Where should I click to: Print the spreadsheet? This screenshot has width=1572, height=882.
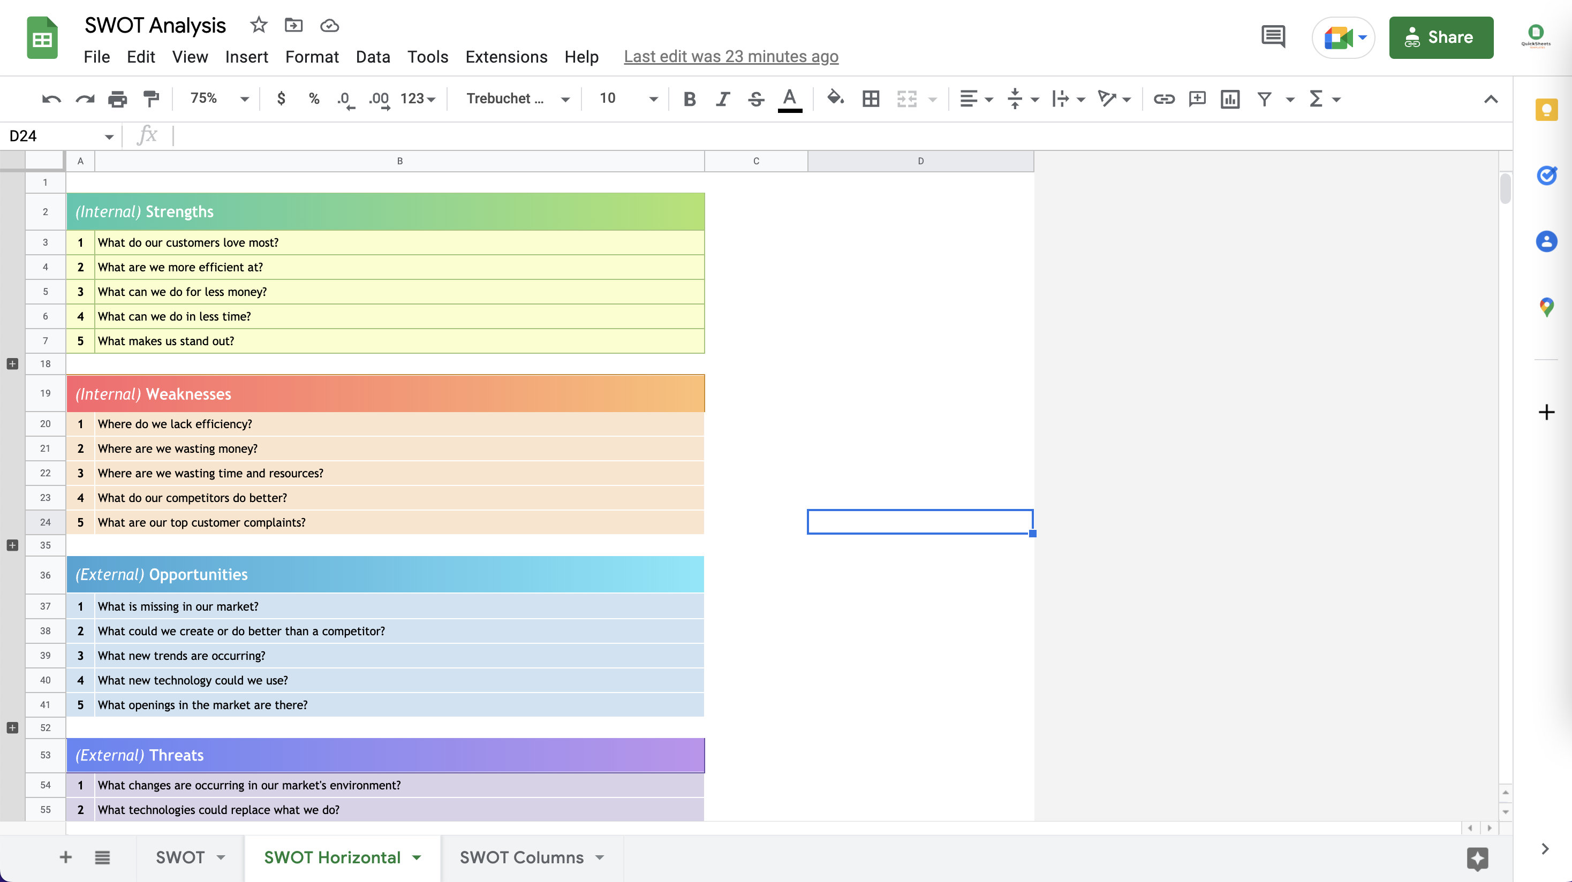click(x=117, y=98)
